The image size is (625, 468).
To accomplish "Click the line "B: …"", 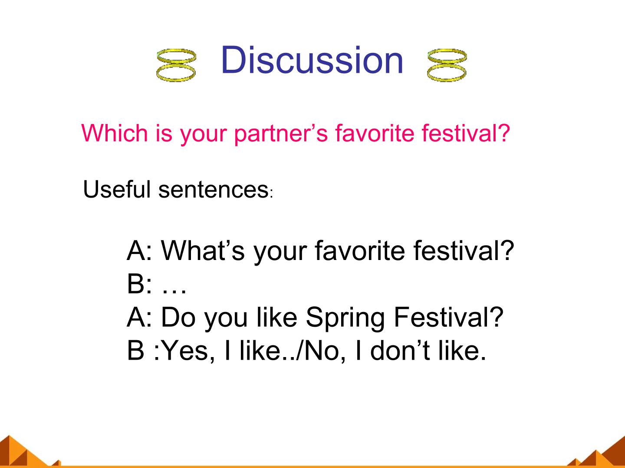I will click(157, 284).
